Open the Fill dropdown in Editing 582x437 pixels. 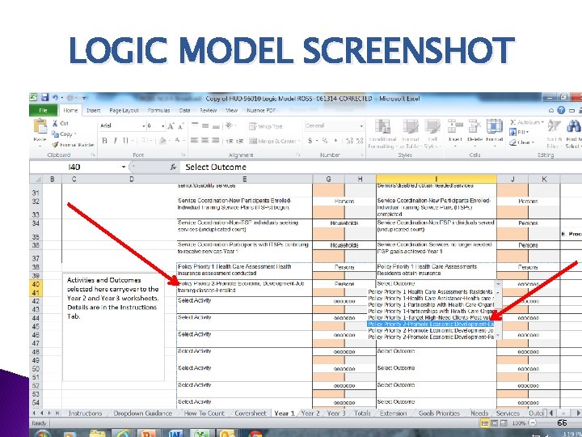519,132
